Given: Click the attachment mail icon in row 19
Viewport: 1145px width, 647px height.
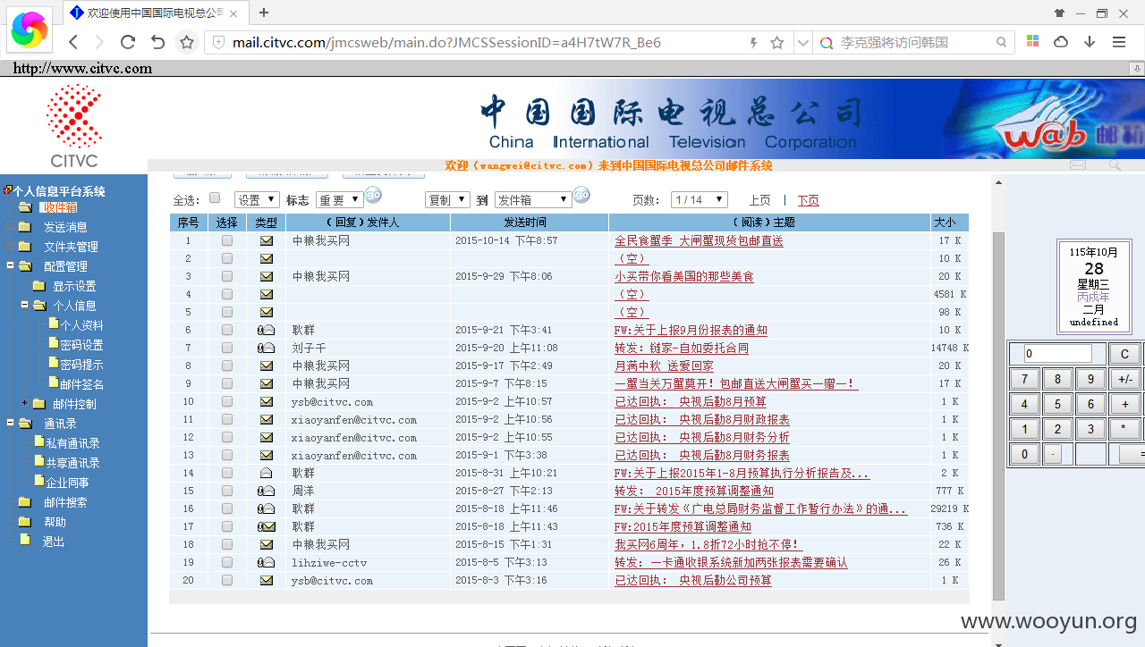Looking at the screenshot, I should (x=266, y=563).
